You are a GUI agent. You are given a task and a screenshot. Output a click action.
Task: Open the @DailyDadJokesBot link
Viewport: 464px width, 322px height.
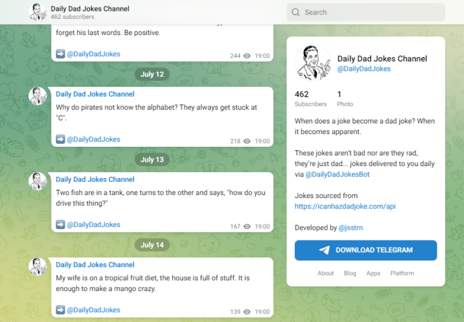pyautogui.click(x=337, y=175)
